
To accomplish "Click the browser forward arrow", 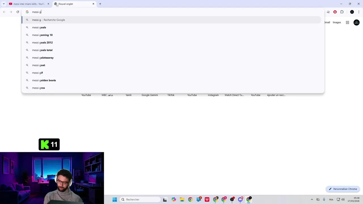I will click(x=11, y=12).
